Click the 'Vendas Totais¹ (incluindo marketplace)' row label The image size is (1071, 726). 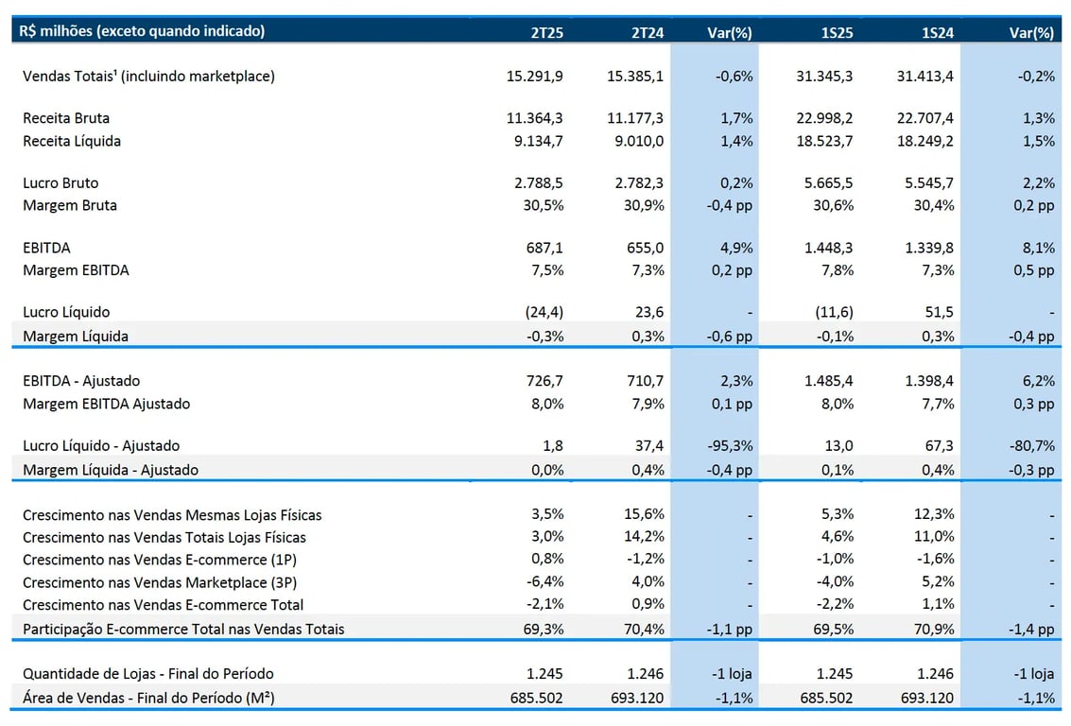(x=149, y=76)
